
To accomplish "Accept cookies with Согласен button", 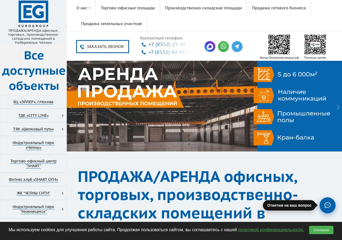I will (321, 230).
